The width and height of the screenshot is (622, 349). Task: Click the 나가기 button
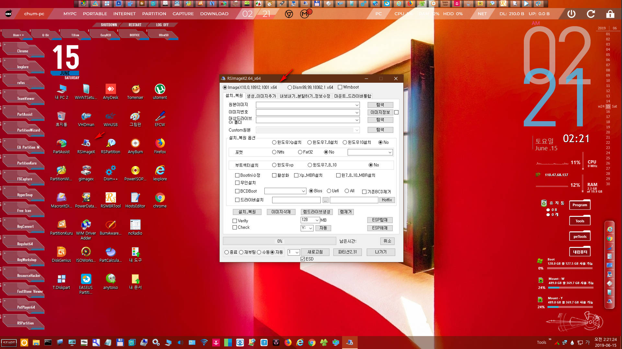(x=381, y=252)
